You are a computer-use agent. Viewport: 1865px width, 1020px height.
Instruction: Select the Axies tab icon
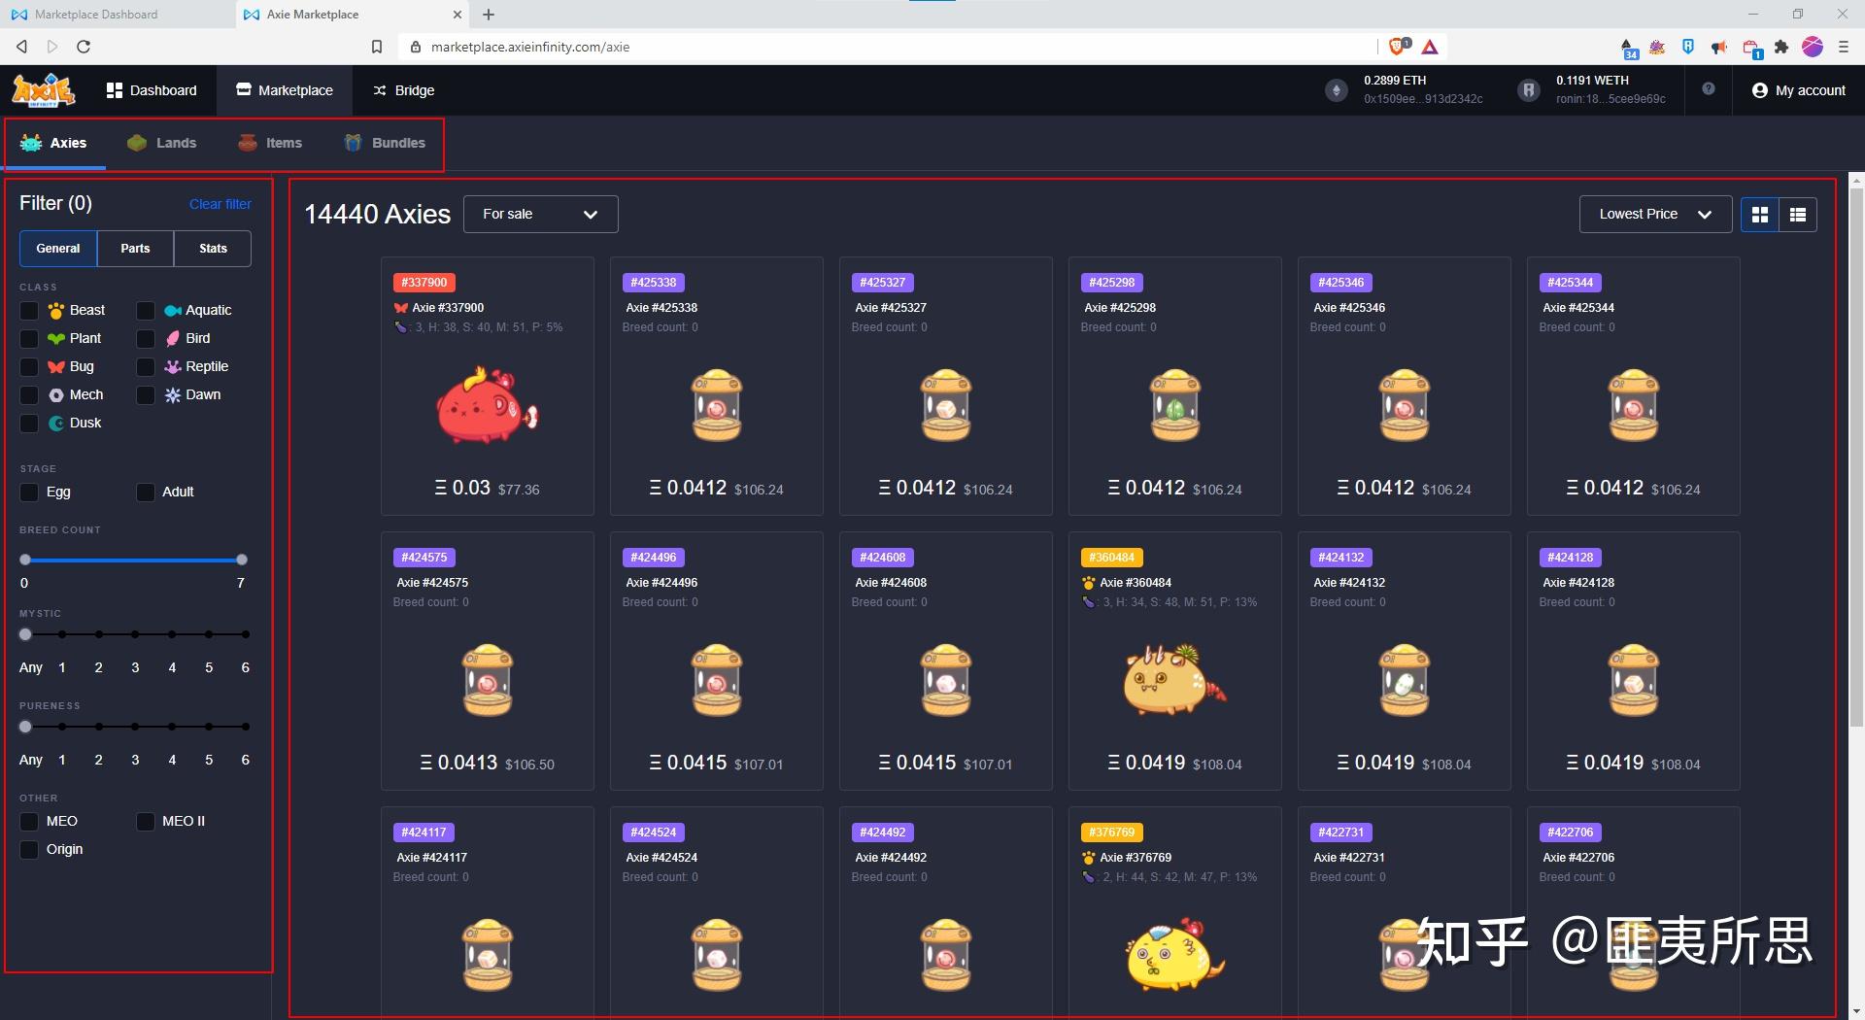coord(29,143)
